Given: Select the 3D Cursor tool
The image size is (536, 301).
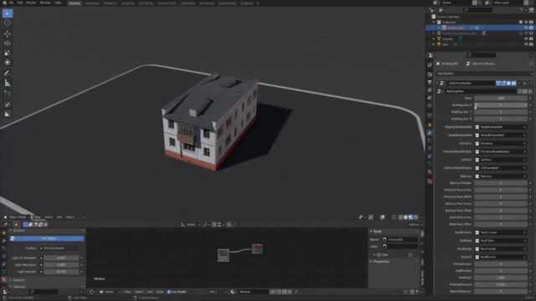Looking at the screenshot, I should 8,23.
